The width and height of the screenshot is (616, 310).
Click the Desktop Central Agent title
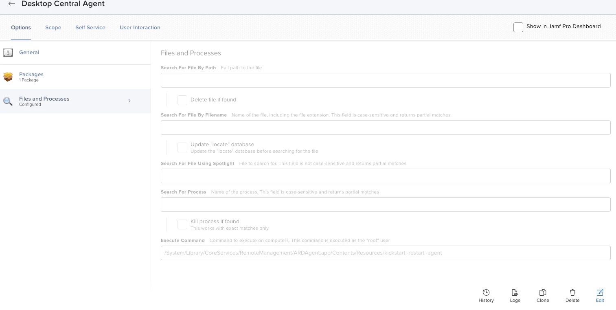pos(63,4)
